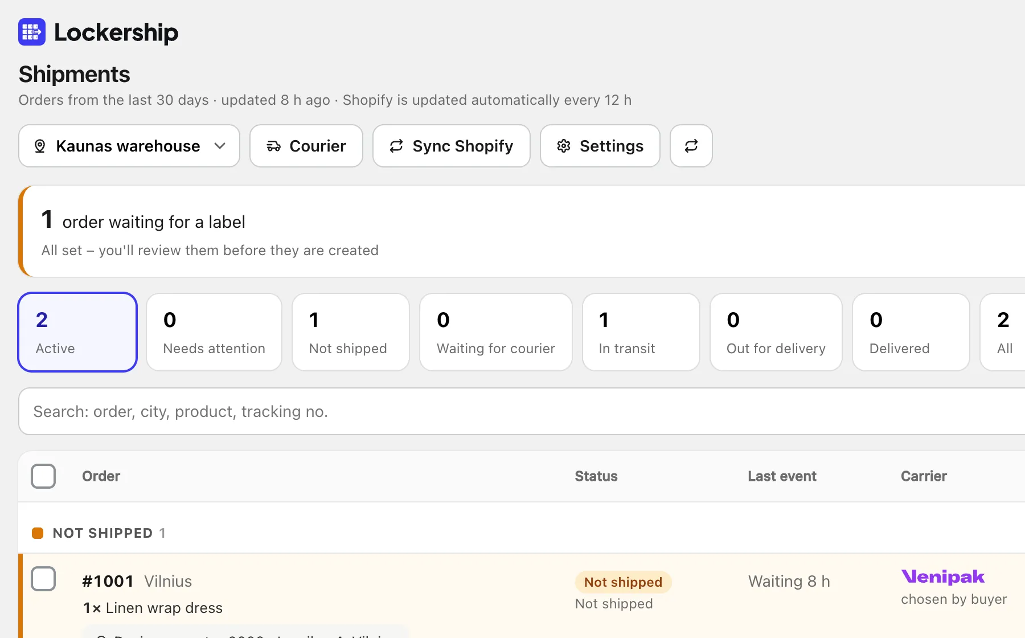1025x638 pixels.
Task: Select the Active filter card
Action: [x=77, y=332]
